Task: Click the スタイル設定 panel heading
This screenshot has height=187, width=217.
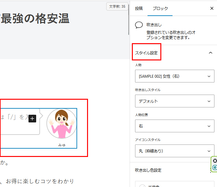Action: [147, 53]
